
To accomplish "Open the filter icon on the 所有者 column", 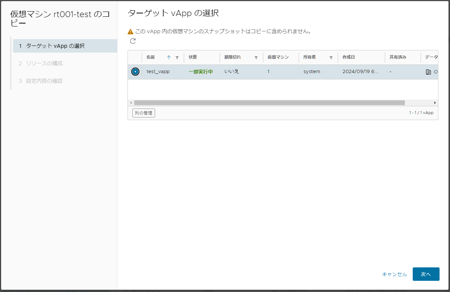I will point(331,57).
